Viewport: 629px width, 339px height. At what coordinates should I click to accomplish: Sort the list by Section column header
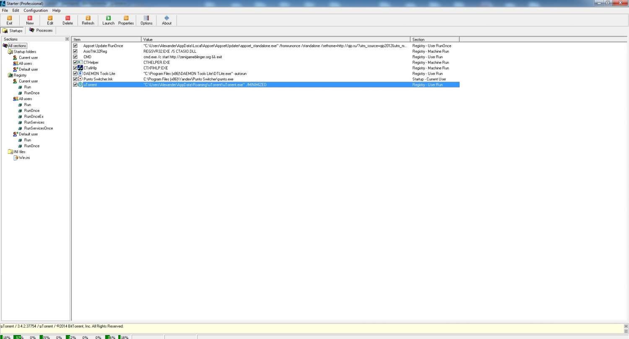(435, 39)
